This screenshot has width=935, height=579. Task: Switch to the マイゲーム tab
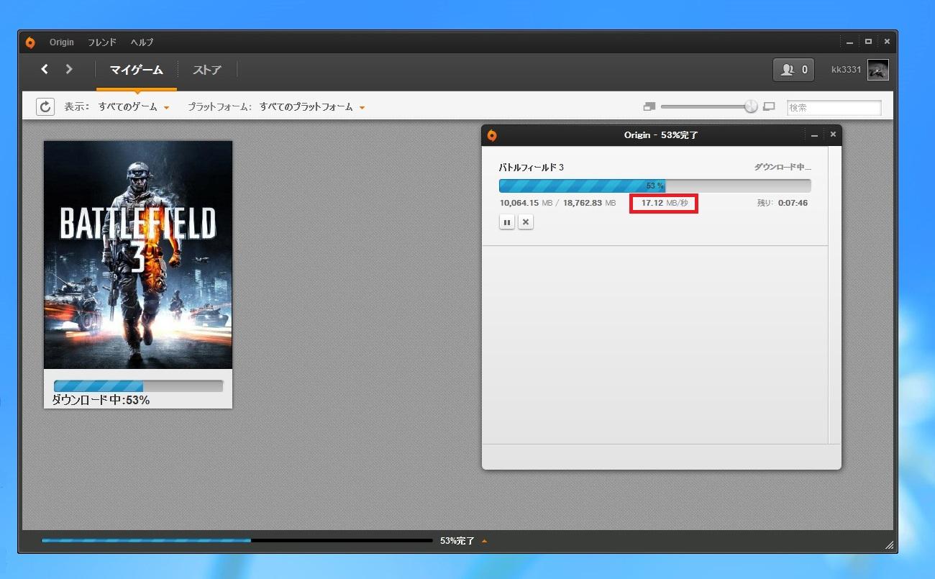[x=137, y=70]
